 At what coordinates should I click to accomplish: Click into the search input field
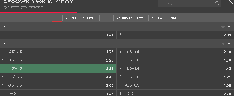[x=187, y=3]
